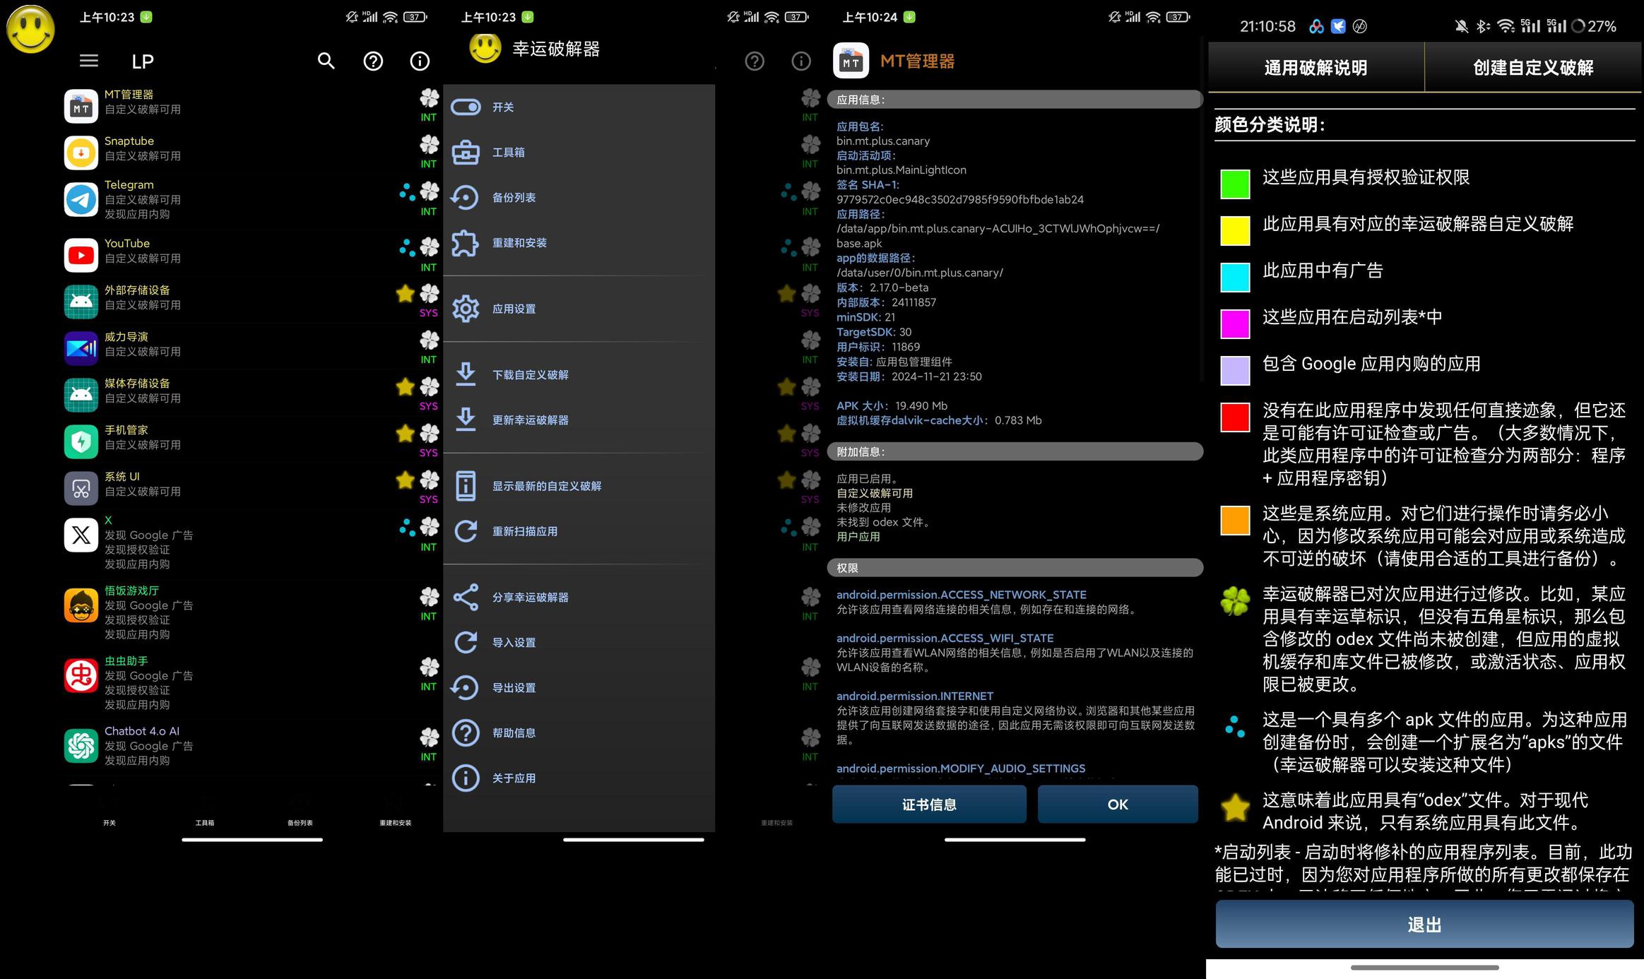
Task: Open 应用设置 app settings
Action: [x=514, y=309]
